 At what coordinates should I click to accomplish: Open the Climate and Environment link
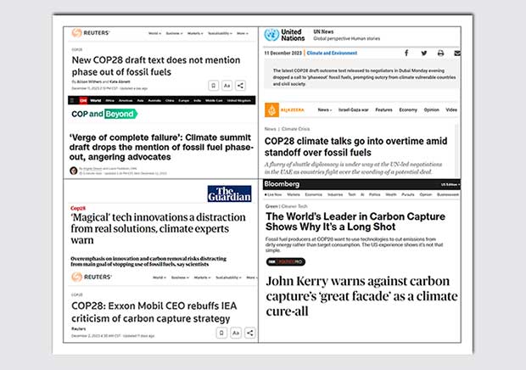(332, 53)
